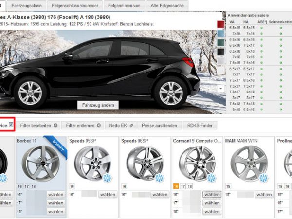Pick the red car color swatch
292x219 pixels.
click(x=221, y=25)
